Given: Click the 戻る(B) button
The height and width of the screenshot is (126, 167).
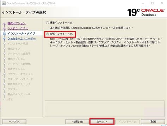Looking at the screenshot, I should click(78, 122).
